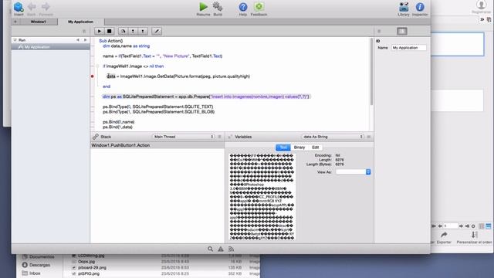The width and height of the screenshot is (494, 278).
Task: Select My Application in the navigator
Action: click(x=50, y=47)
